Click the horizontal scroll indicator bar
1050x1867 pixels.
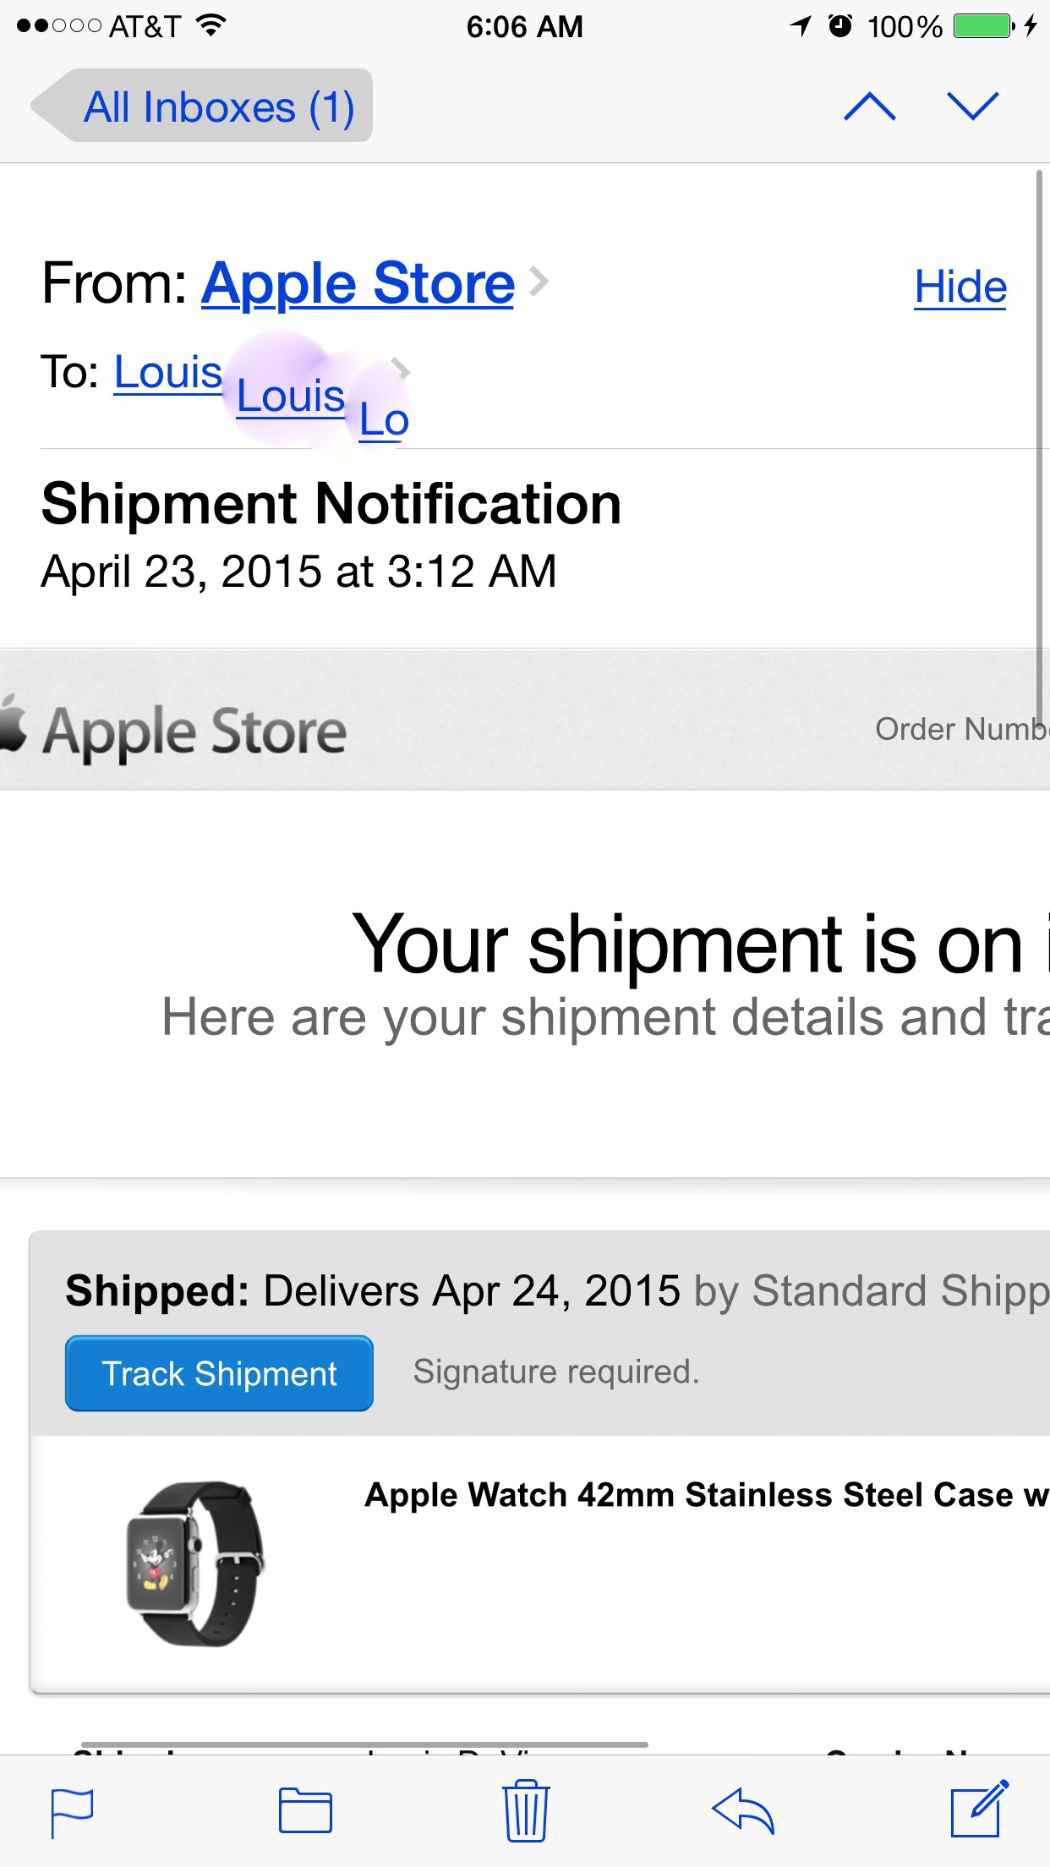(x=364, y=1744)
